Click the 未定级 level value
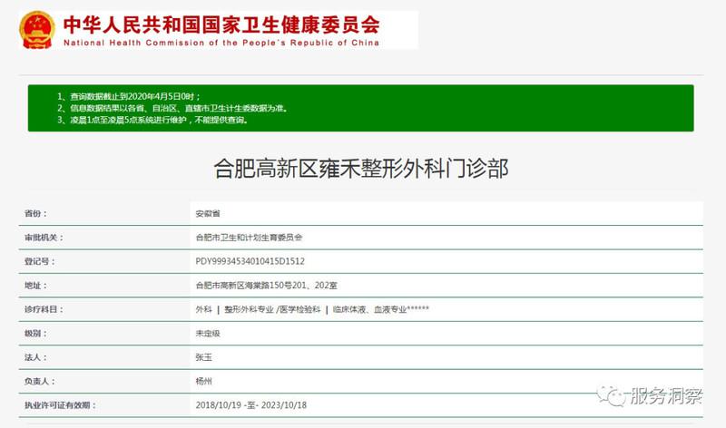 [208, 334]
